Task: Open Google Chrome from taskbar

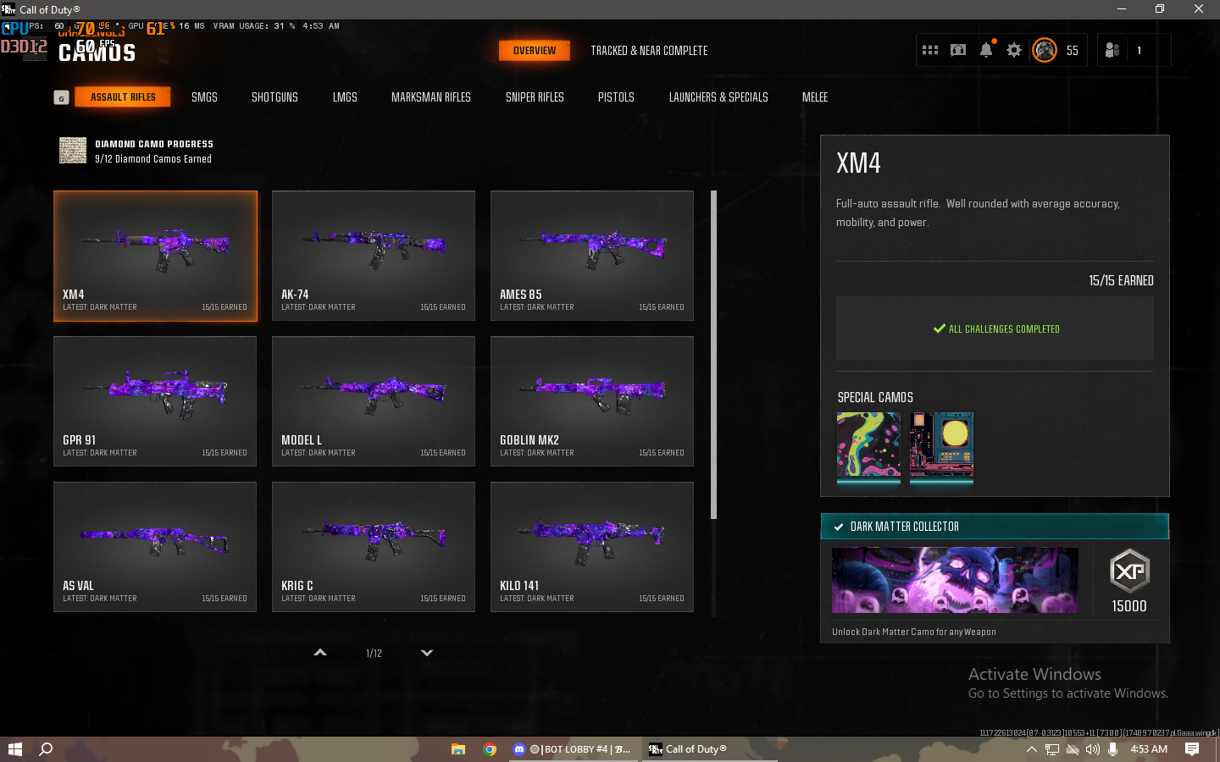Action: (490, 749)
